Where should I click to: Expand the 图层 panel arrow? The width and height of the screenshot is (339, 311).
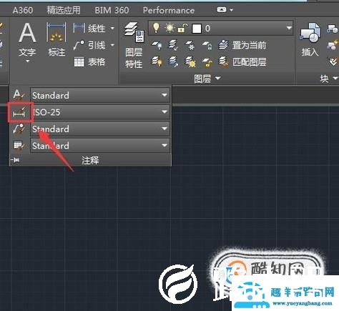tap(218, 78)
